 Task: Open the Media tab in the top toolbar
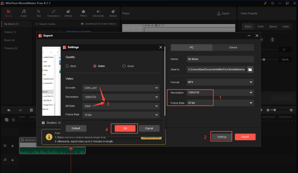pyautogui.click(x=9, y=13)
